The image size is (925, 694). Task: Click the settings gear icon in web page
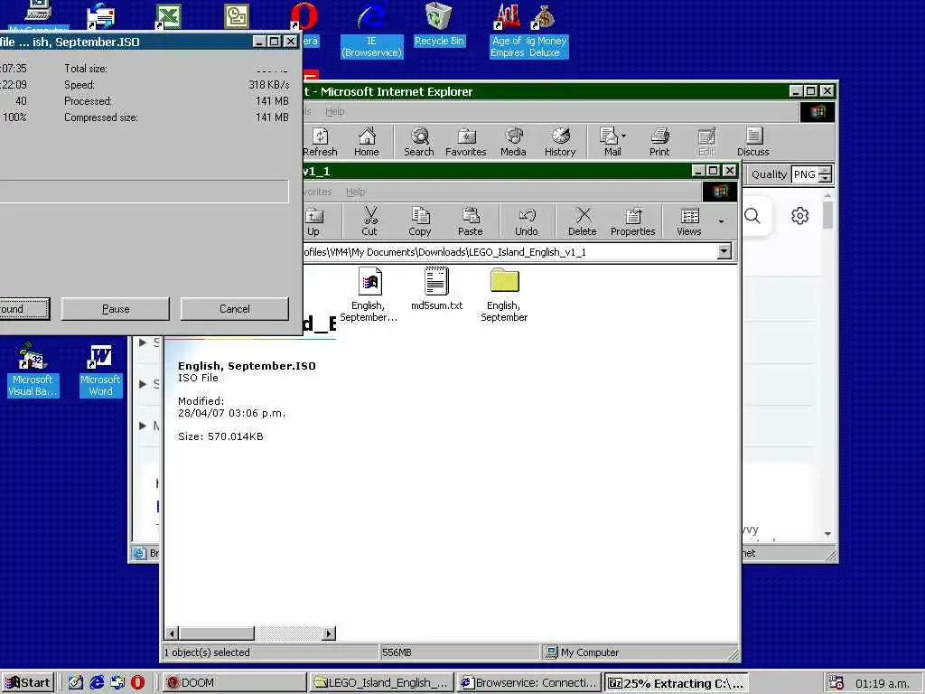[800, 216]
